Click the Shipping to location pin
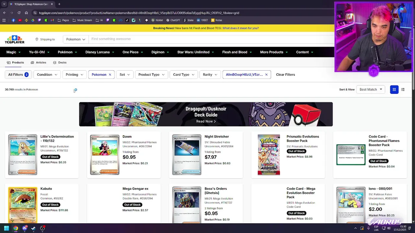 (x=37, y=39)
